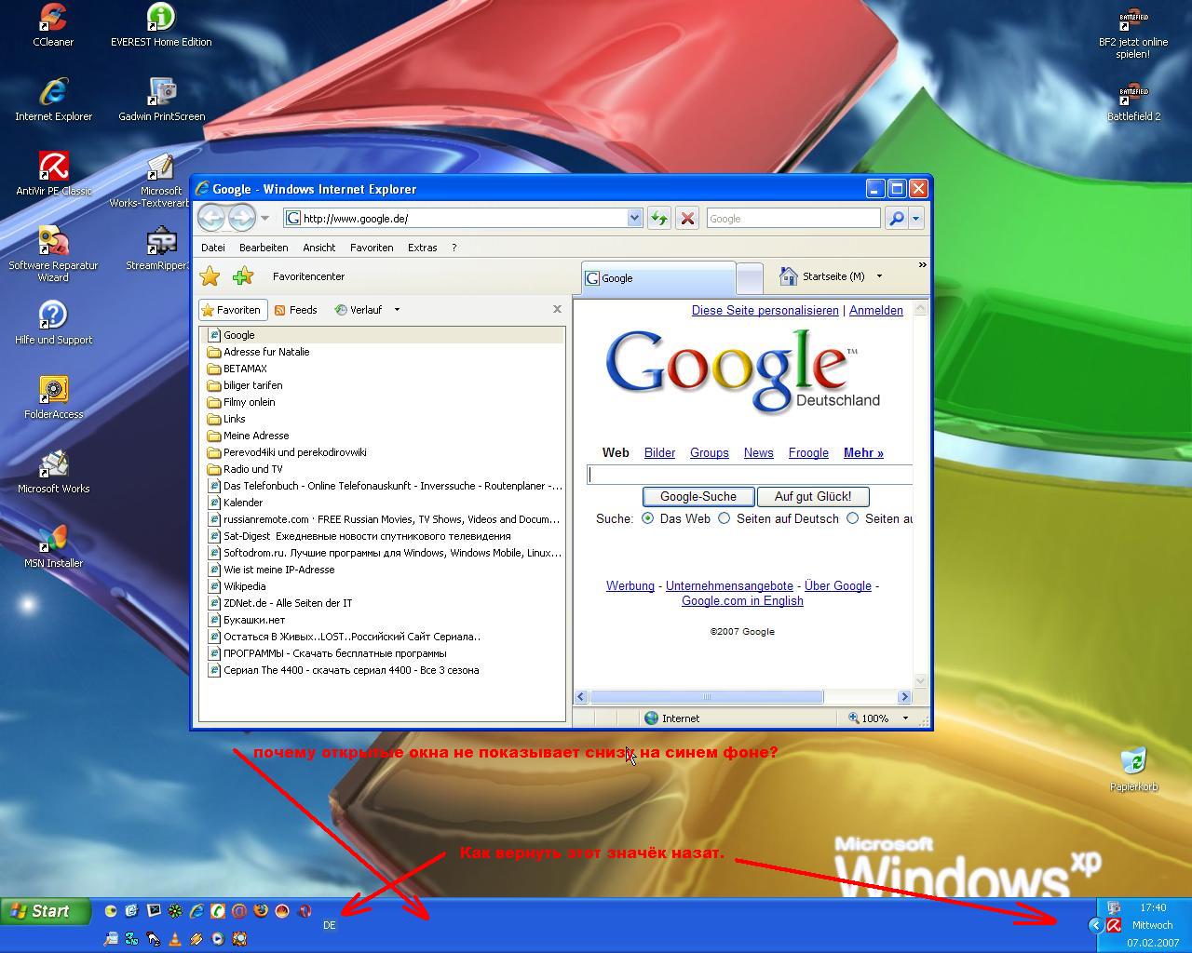Open the Papierkorb recycle bin icon
This screenshot has height=953, width=1192.
(1133, 769)
